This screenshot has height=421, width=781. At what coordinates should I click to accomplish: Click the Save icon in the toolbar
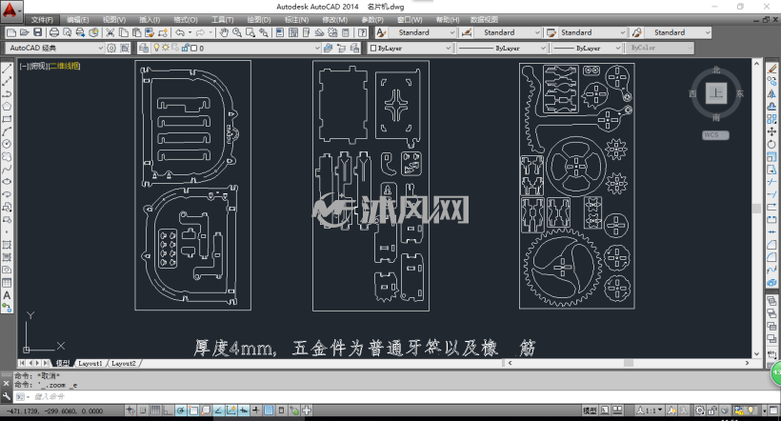[37, 32]
